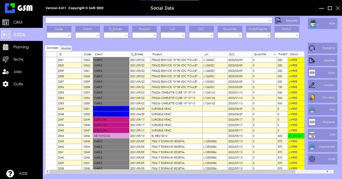Expand the Produit filter dropdown
Screen dimensions: 342x179
tap(155, 36)
